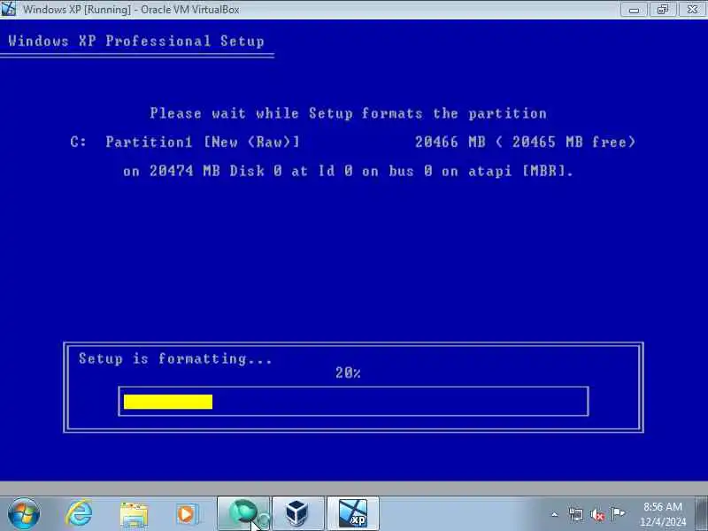Image resolution: width=708 pixels, height=531 pixels.
Task: Open the clock showing 8:56 AM
Action: 662,507
